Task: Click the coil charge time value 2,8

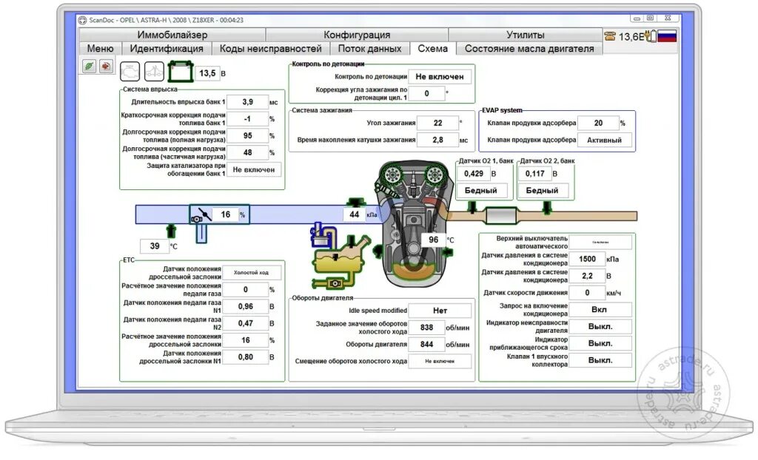Action: (437, 140)
